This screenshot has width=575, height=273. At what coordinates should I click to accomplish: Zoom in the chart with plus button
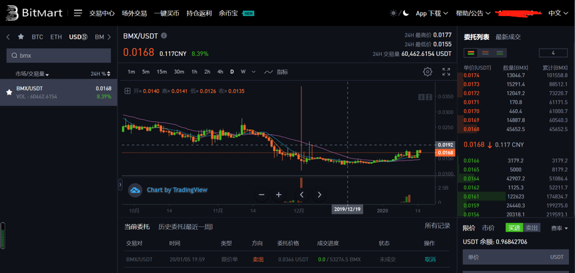[279, 194]
